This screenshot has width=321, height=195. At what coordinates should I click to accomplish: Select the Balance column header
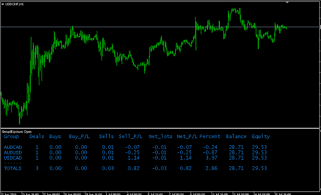[236, 136]
